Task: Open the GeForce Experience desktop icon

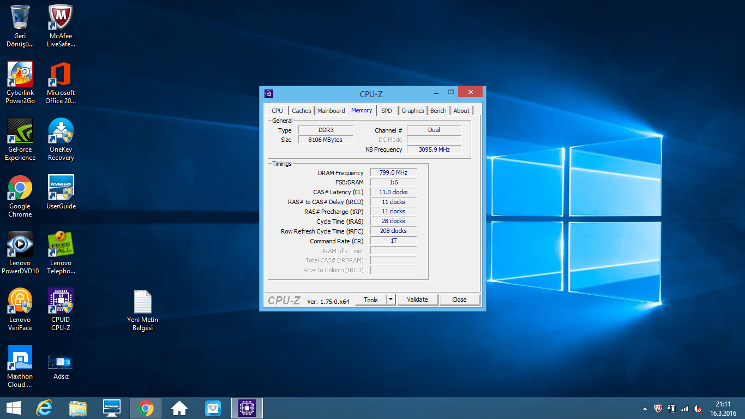Action: [x=20, y=132]
